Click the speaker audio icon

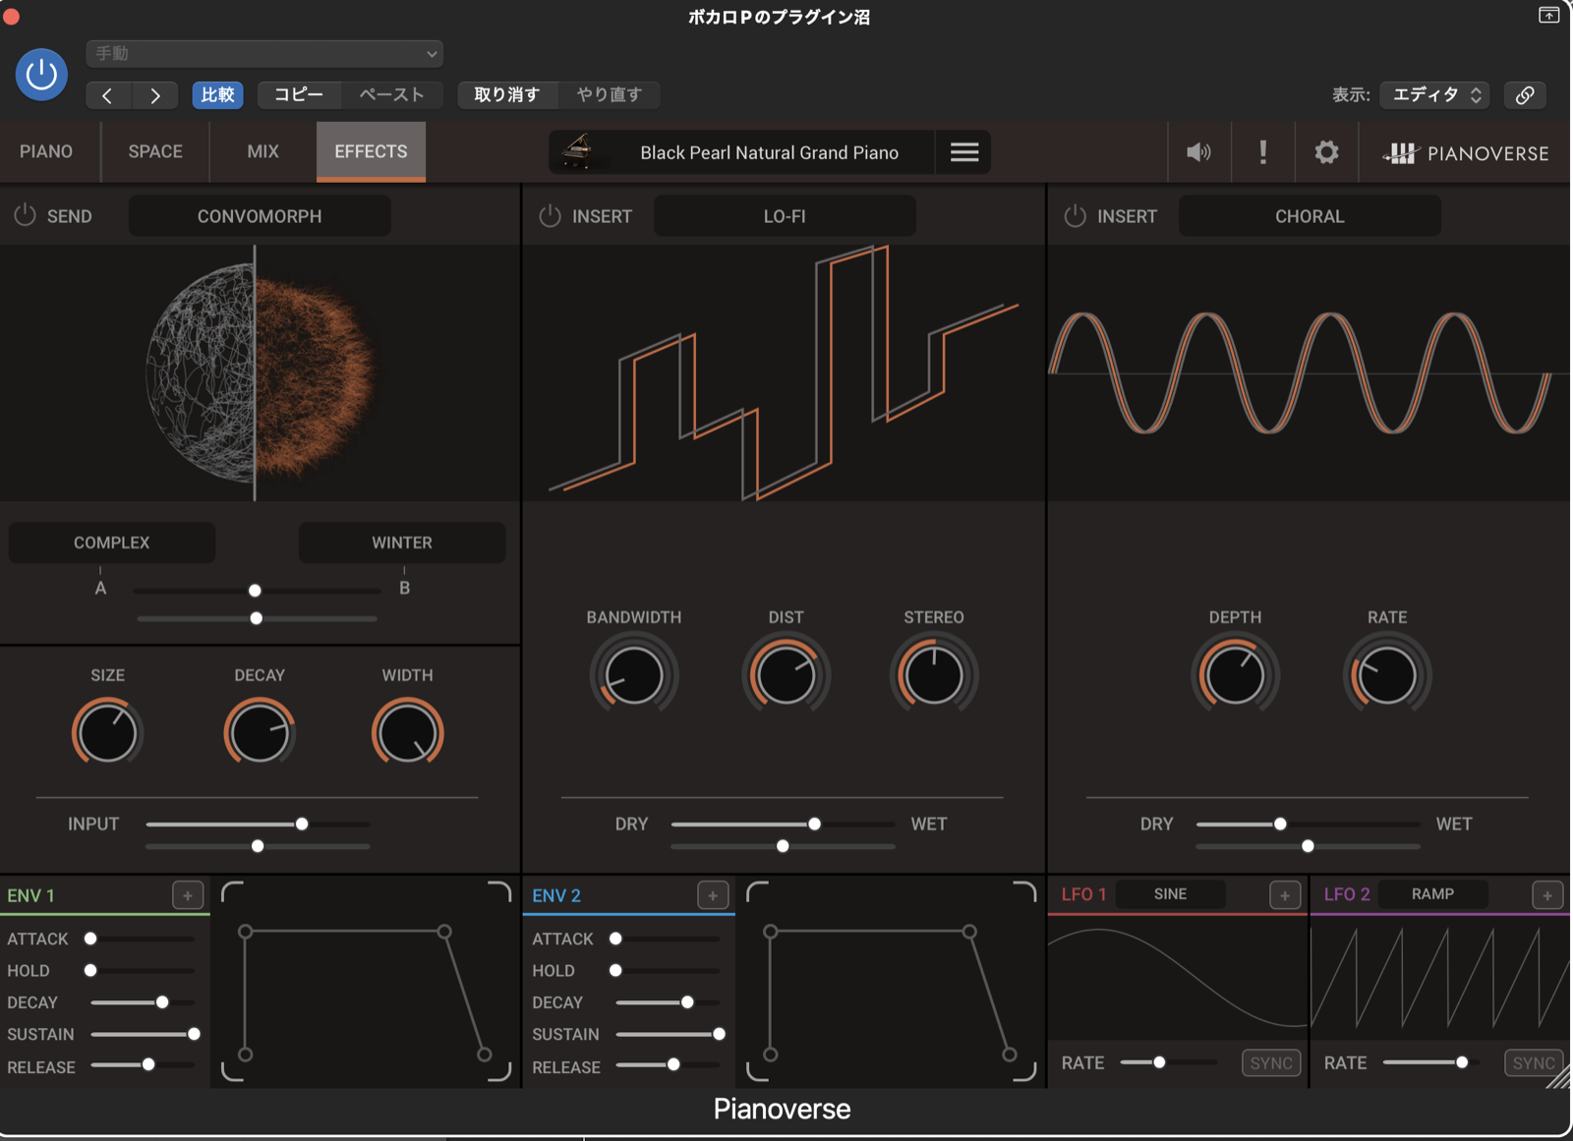point(1198,152)
